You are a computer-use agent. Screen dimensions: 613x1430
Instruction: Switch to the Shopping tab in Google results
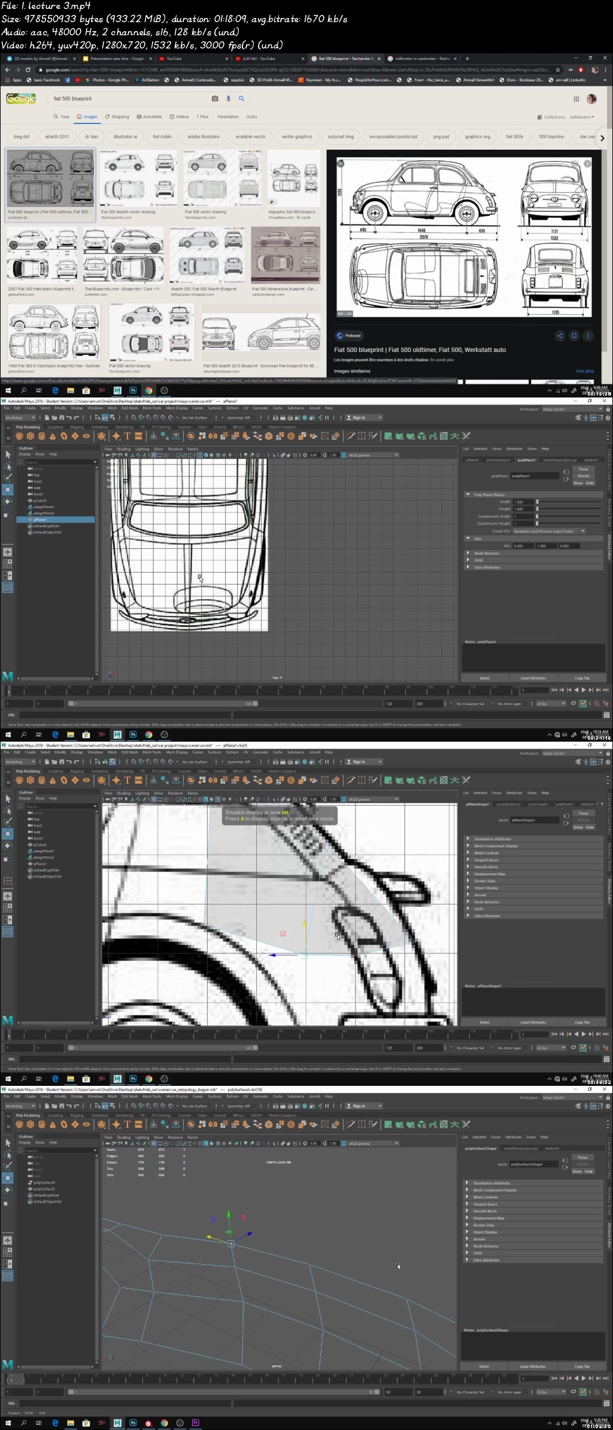pos(117,117)
